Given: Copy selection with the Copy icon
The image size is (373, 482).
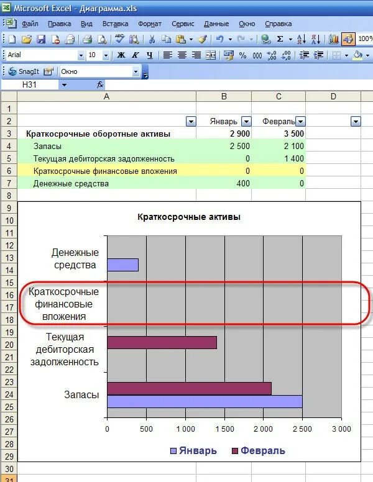Looking at the screenshot, I should (x=167, y=39).
